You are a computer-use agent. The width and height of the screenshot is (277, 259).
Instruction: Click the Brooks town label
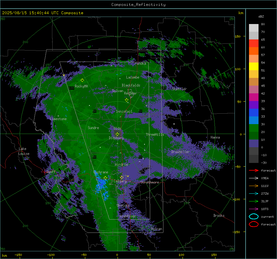pos(219,216)
